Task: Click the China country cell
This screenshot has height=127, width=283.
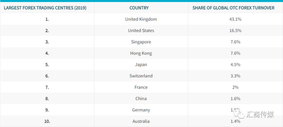Action: click(141, 99)
